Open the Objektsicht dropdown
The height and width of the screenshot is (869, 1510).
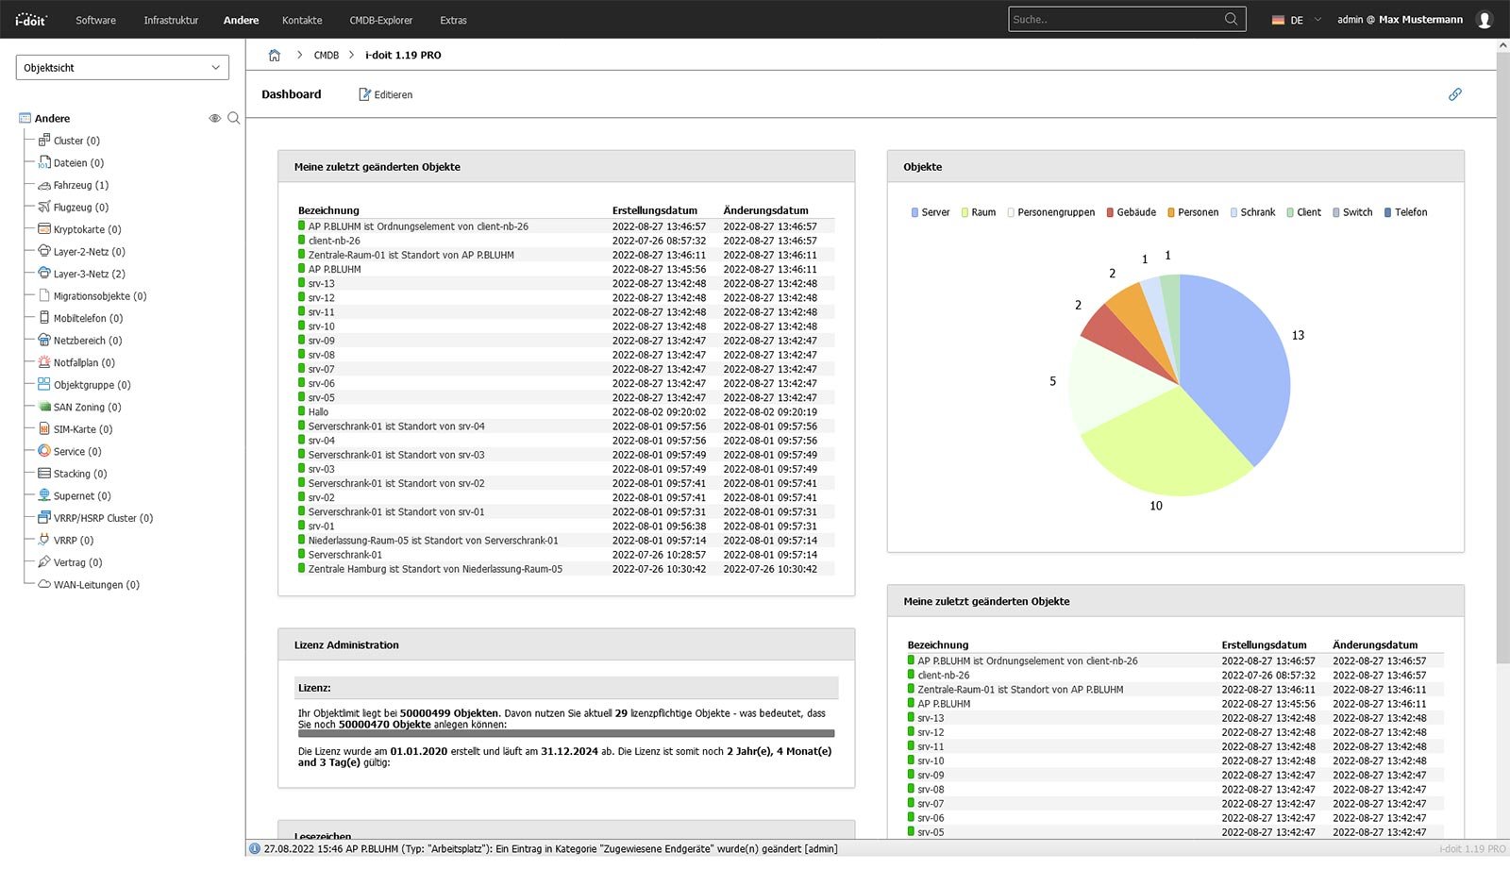[123, 68]
